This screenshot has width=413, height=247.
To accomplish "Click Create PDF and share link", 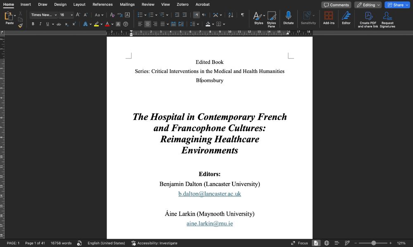I will tap(368, 19).
